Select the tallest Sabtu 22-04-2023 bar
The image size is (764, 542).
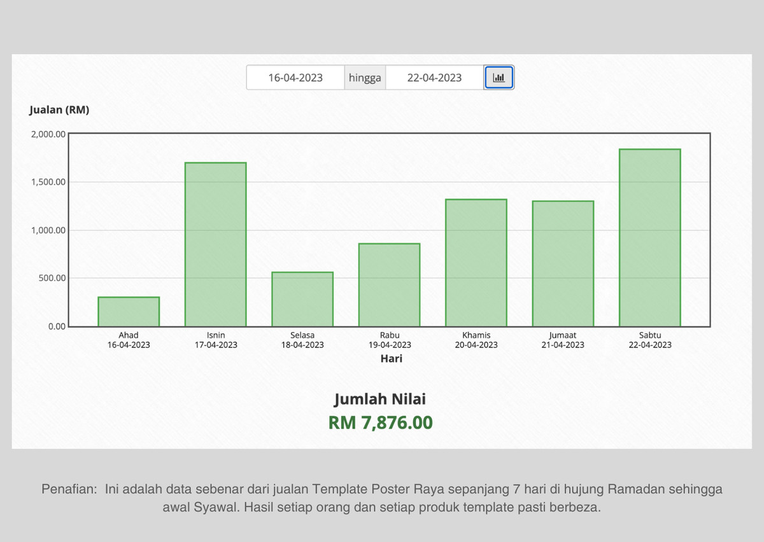[649, 237]
